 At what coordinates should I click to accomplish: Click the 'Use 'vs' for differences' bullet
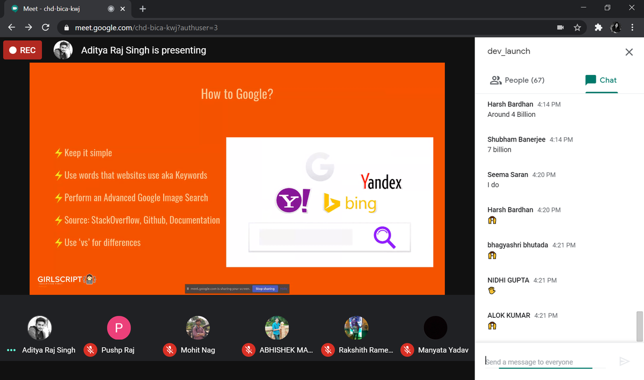[x=98, y=243]
